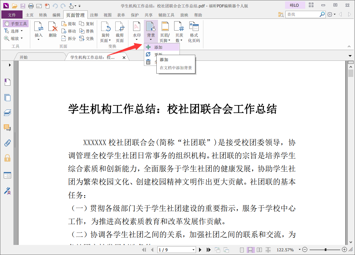Switch to the Protect (保护) tab
Image resolution: width=355 pixels, height=255 pixels.
click(x=135, y=15)
